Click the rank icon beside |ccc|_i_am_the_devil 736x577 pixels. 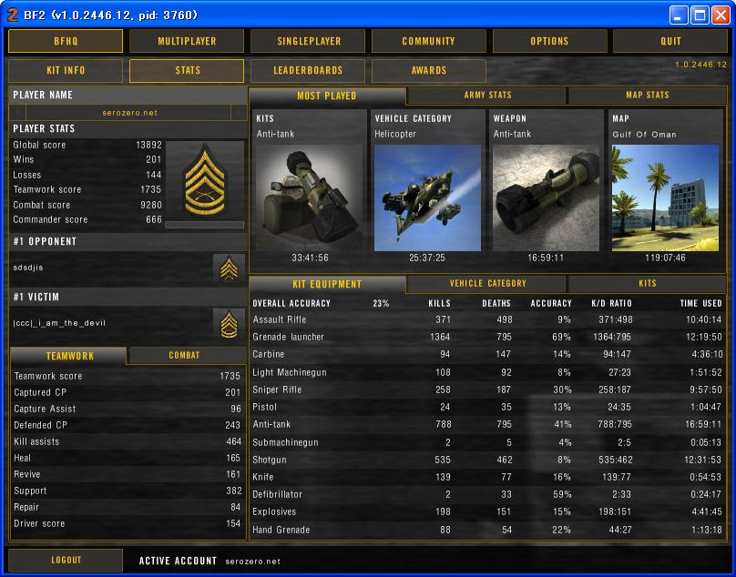point(229,324)
